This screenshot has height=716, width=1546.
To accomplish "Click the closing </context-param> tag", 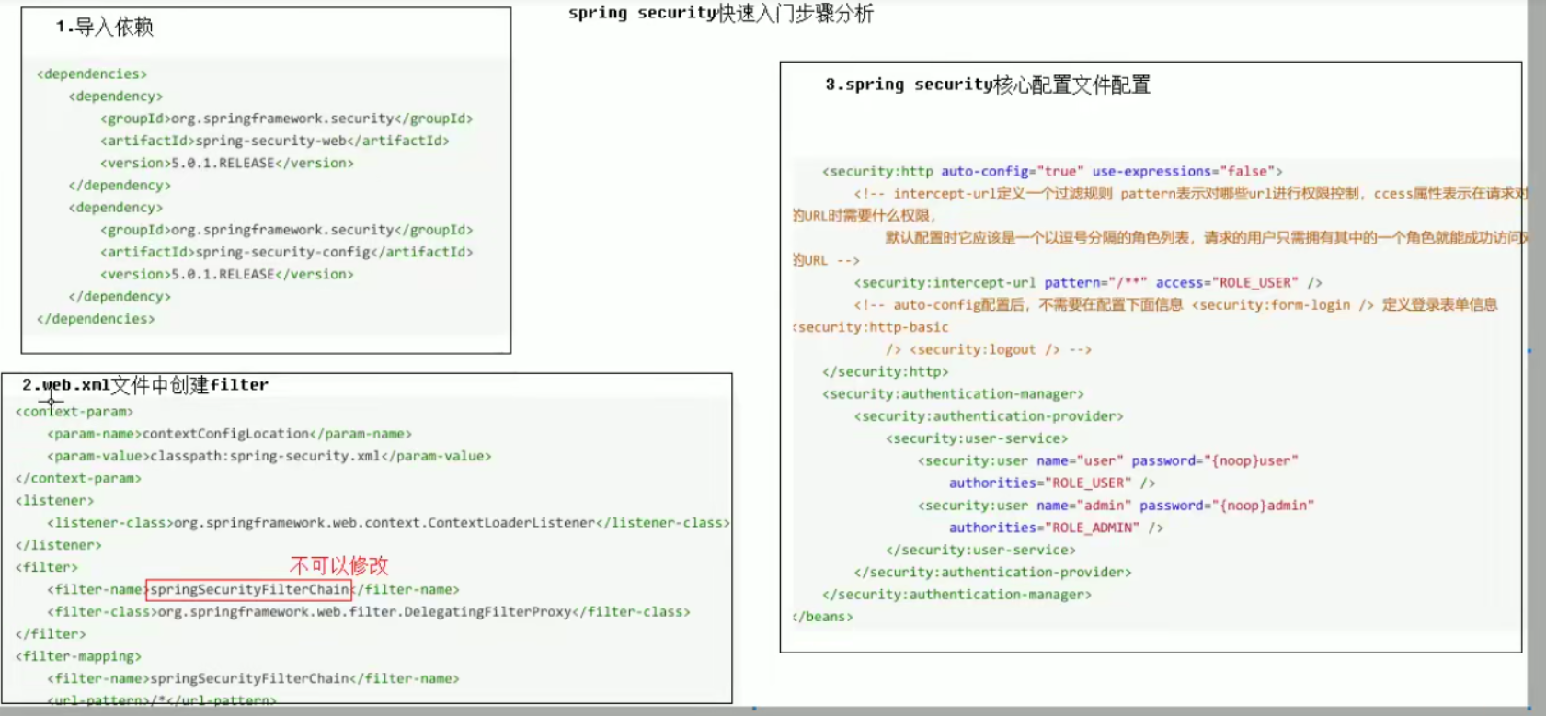I will 78,478.
